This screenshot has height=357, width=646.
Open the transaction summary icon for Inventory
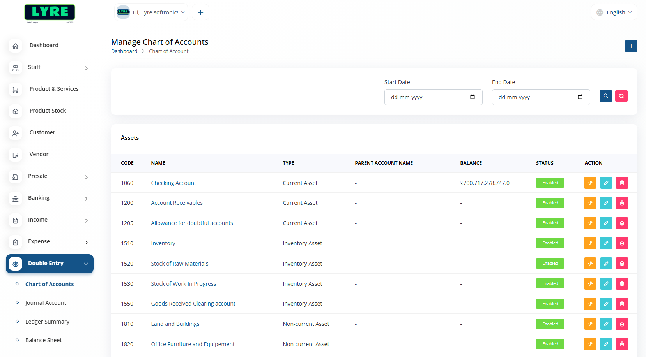coord(590,243)
